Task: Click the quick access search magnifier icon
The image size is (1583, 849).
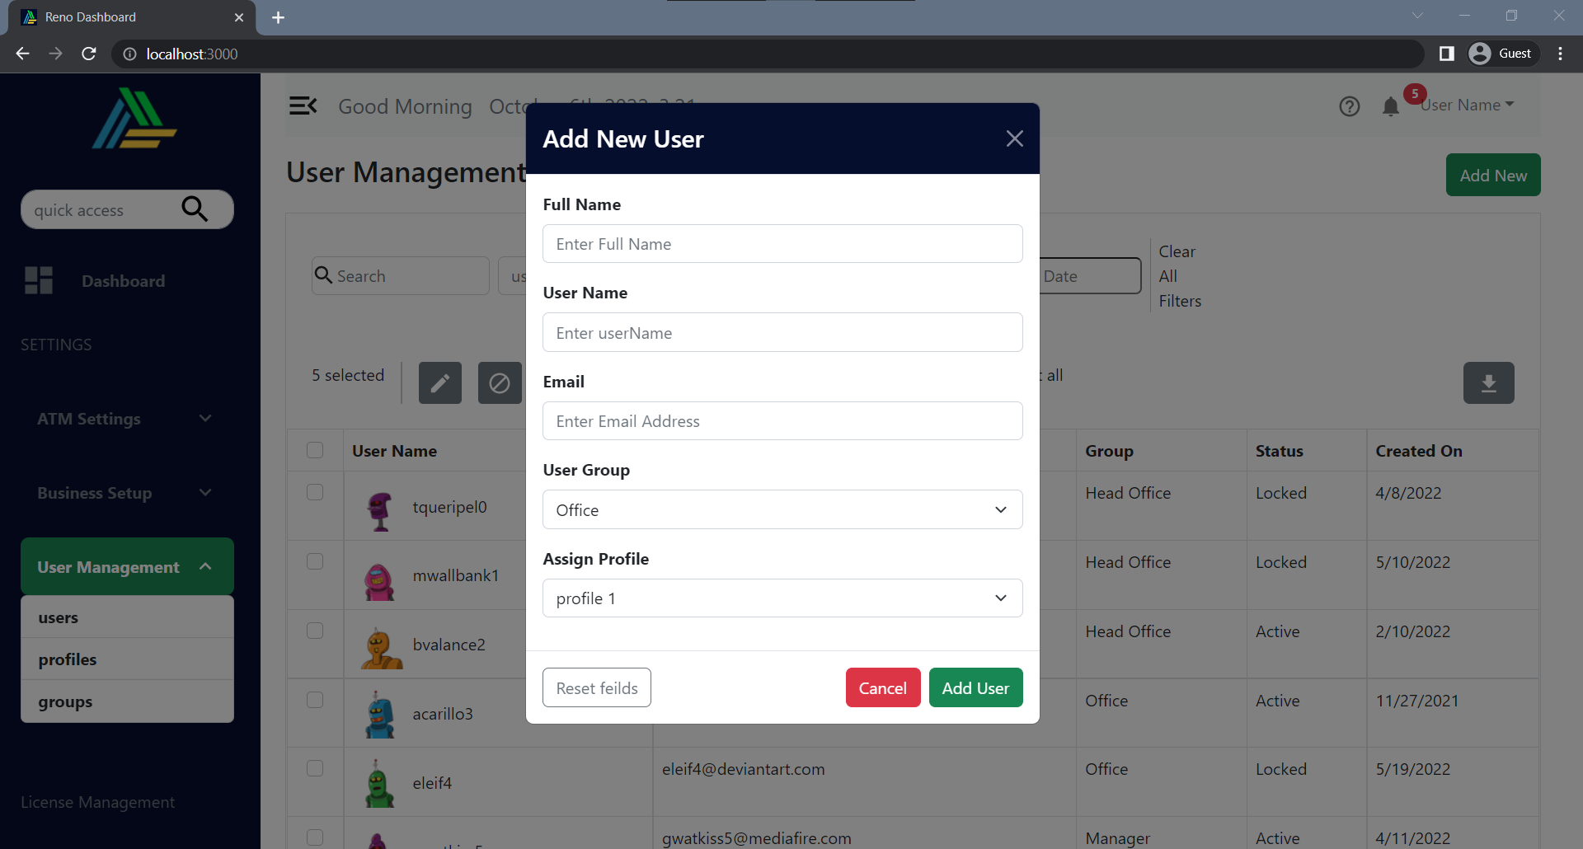Action: point(195,209)
